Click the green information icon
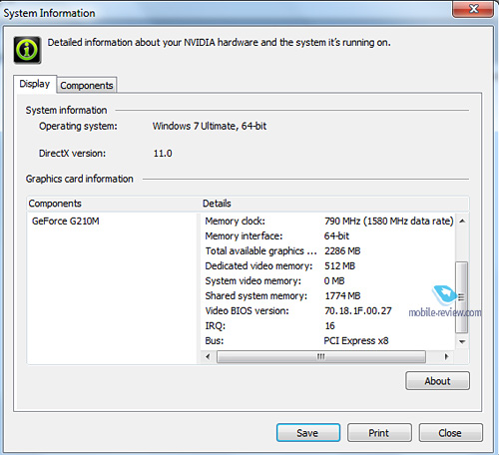 click(x=27, y=50)
